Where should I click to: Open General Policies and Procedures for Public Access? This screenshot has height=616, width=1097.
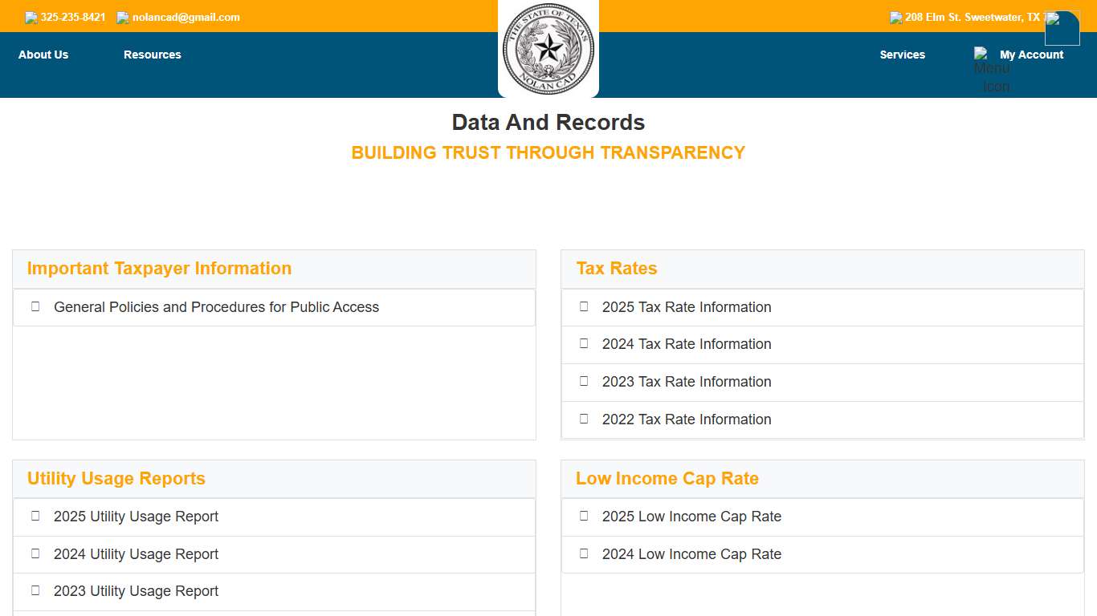click(216, 307)
